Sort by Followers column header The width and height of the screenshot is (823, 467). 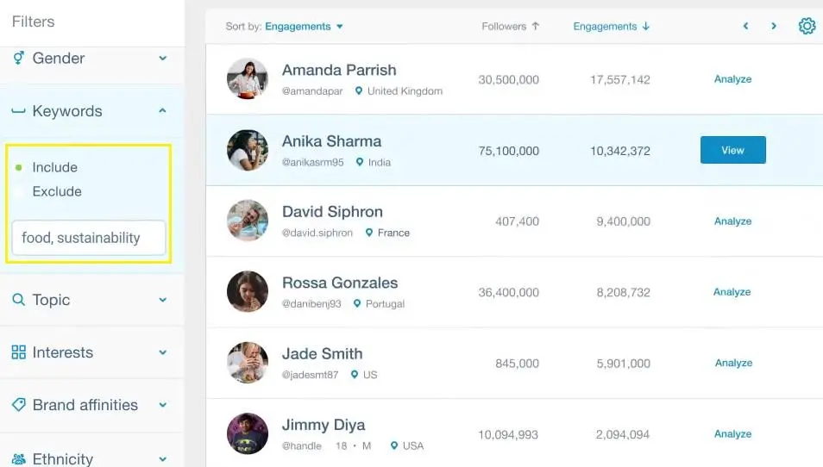pos(510,27)
